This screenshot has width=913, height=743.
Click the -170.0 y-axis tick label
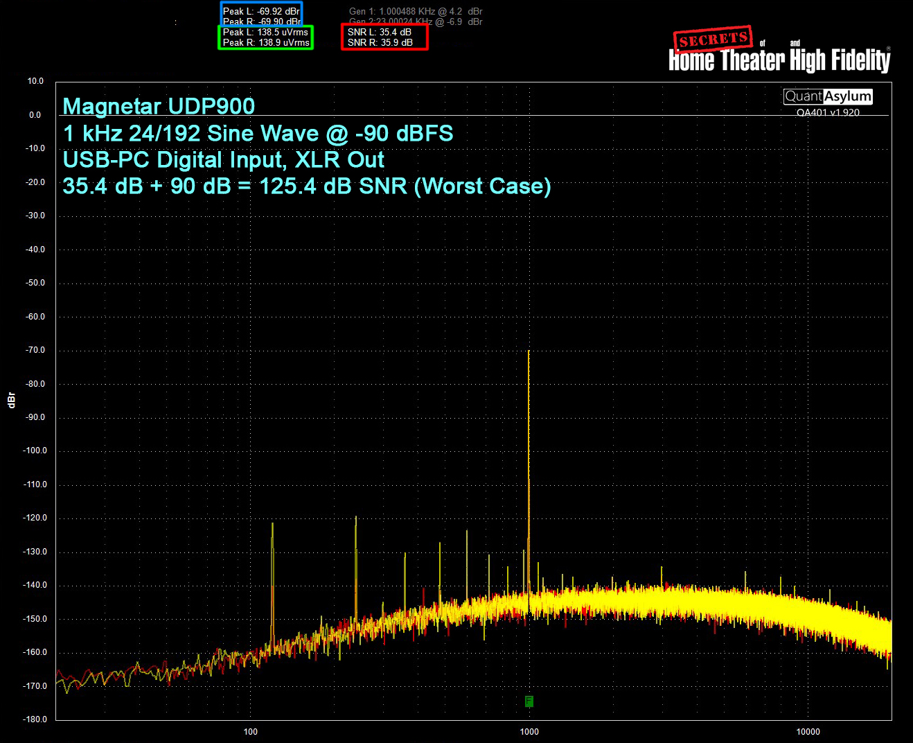click(35, 686)
